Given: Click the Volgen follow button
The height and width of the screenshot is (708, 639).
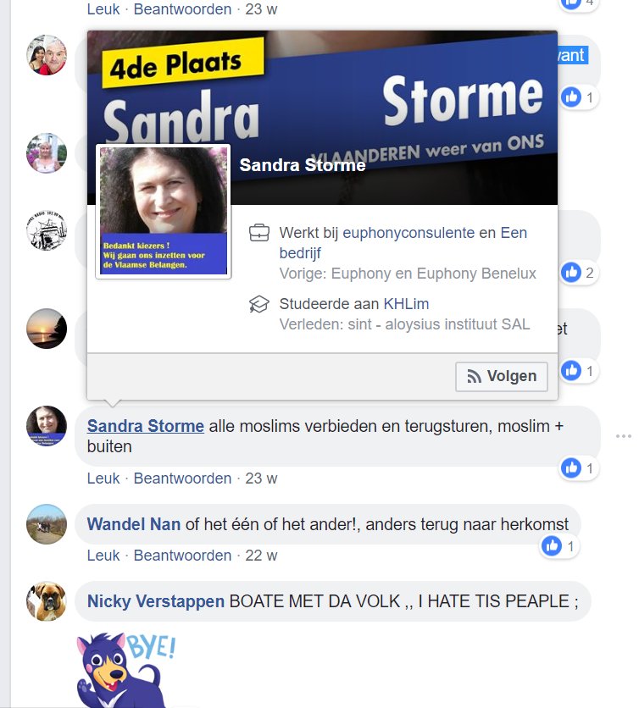Looking at the screenshot, I should [501, 376].
